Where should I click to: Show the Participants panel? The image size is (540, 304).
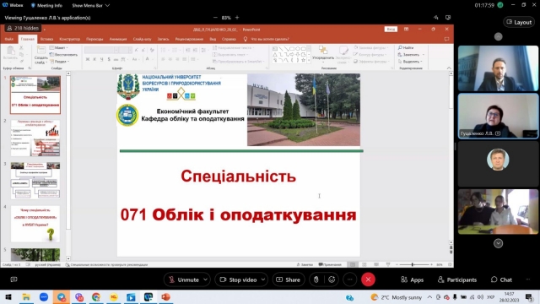point(457,280)
